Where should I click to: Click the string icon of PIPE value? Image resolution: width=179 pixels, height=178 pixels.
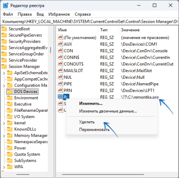coord(60,84)
